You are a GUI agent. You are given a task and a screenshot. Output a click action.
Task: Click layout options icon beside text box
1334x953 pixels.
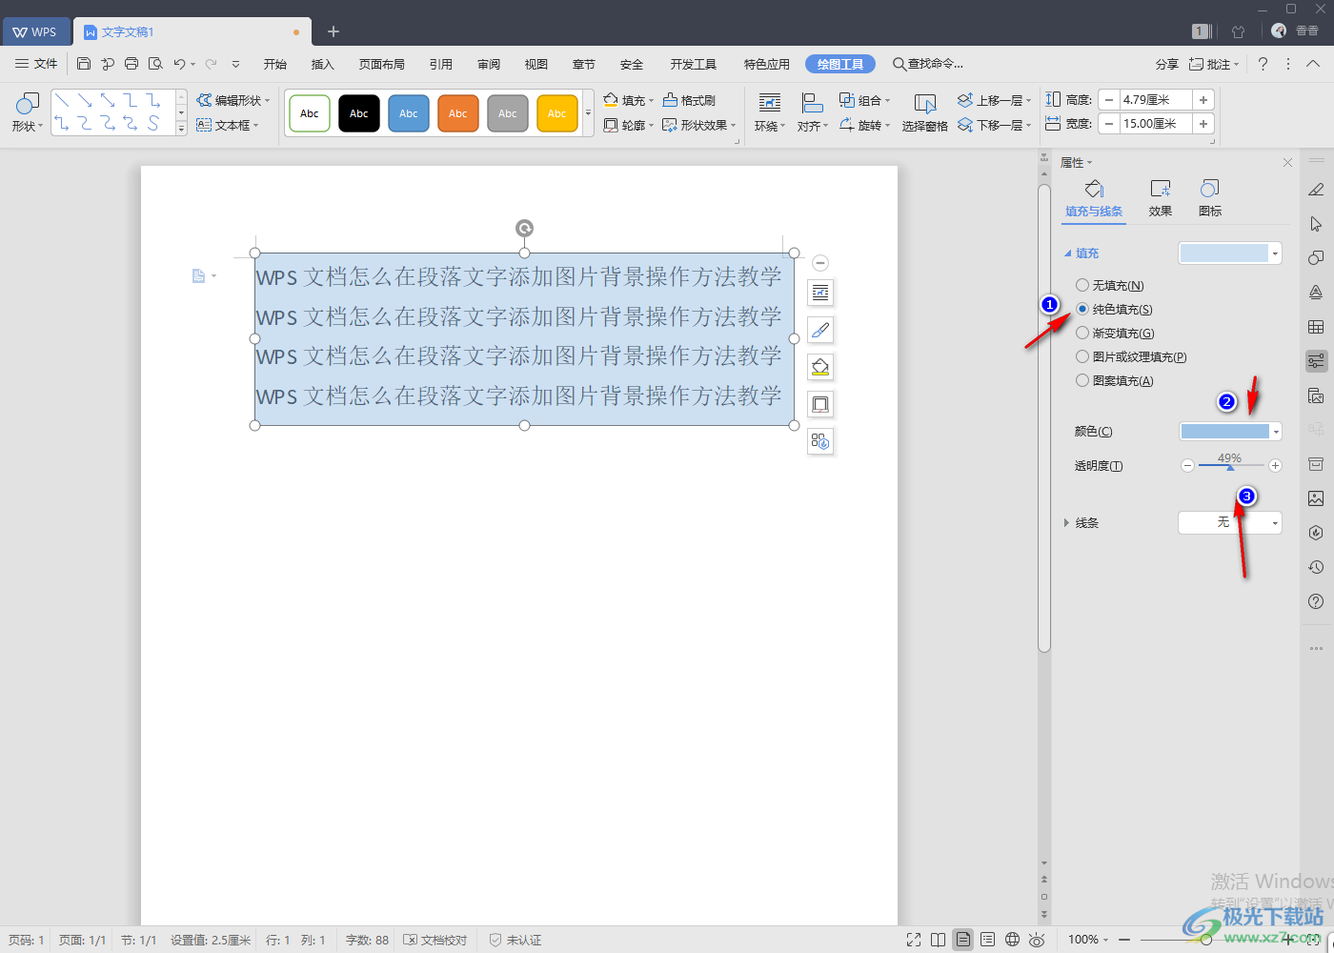click(x=820, y=293)
